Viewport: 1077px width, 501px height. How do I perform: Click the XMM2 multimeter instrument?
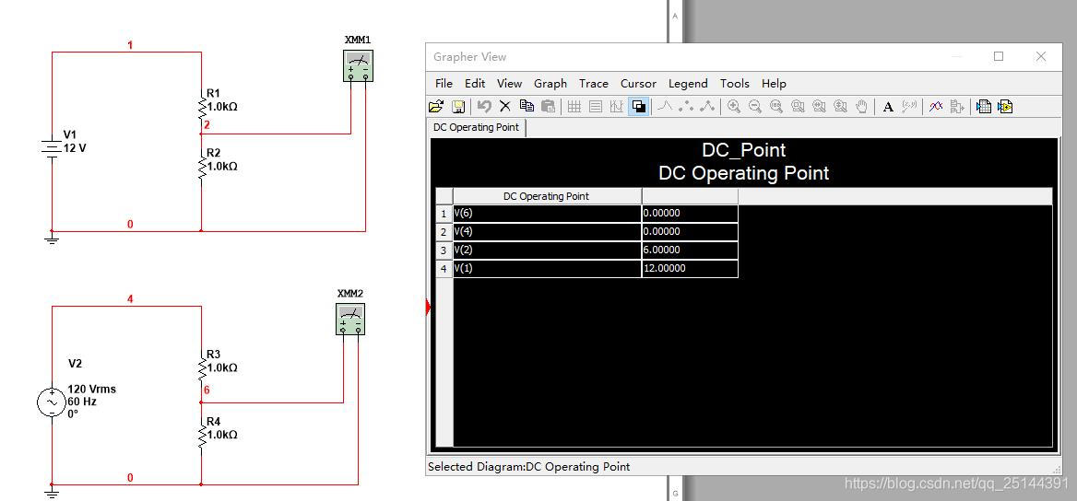click(x=350, y=320)
